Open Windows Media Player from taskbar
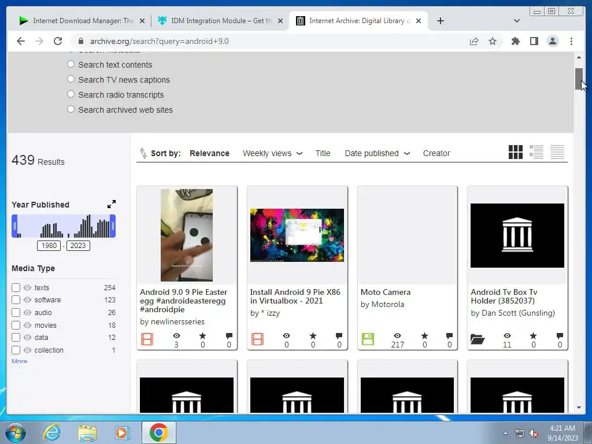The image size is (592, 444). [x=122, y=432]
